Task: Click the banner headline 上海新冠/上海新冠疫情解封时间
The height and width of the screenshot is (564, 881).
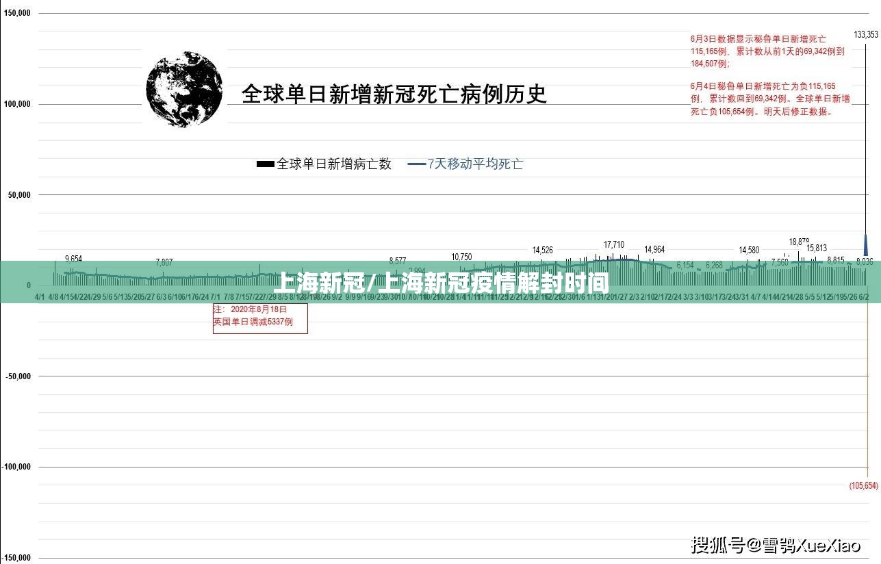Action: [441, 282]
